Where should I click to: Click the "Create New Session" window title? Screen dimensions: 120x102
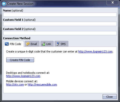[x=20, y=4]
